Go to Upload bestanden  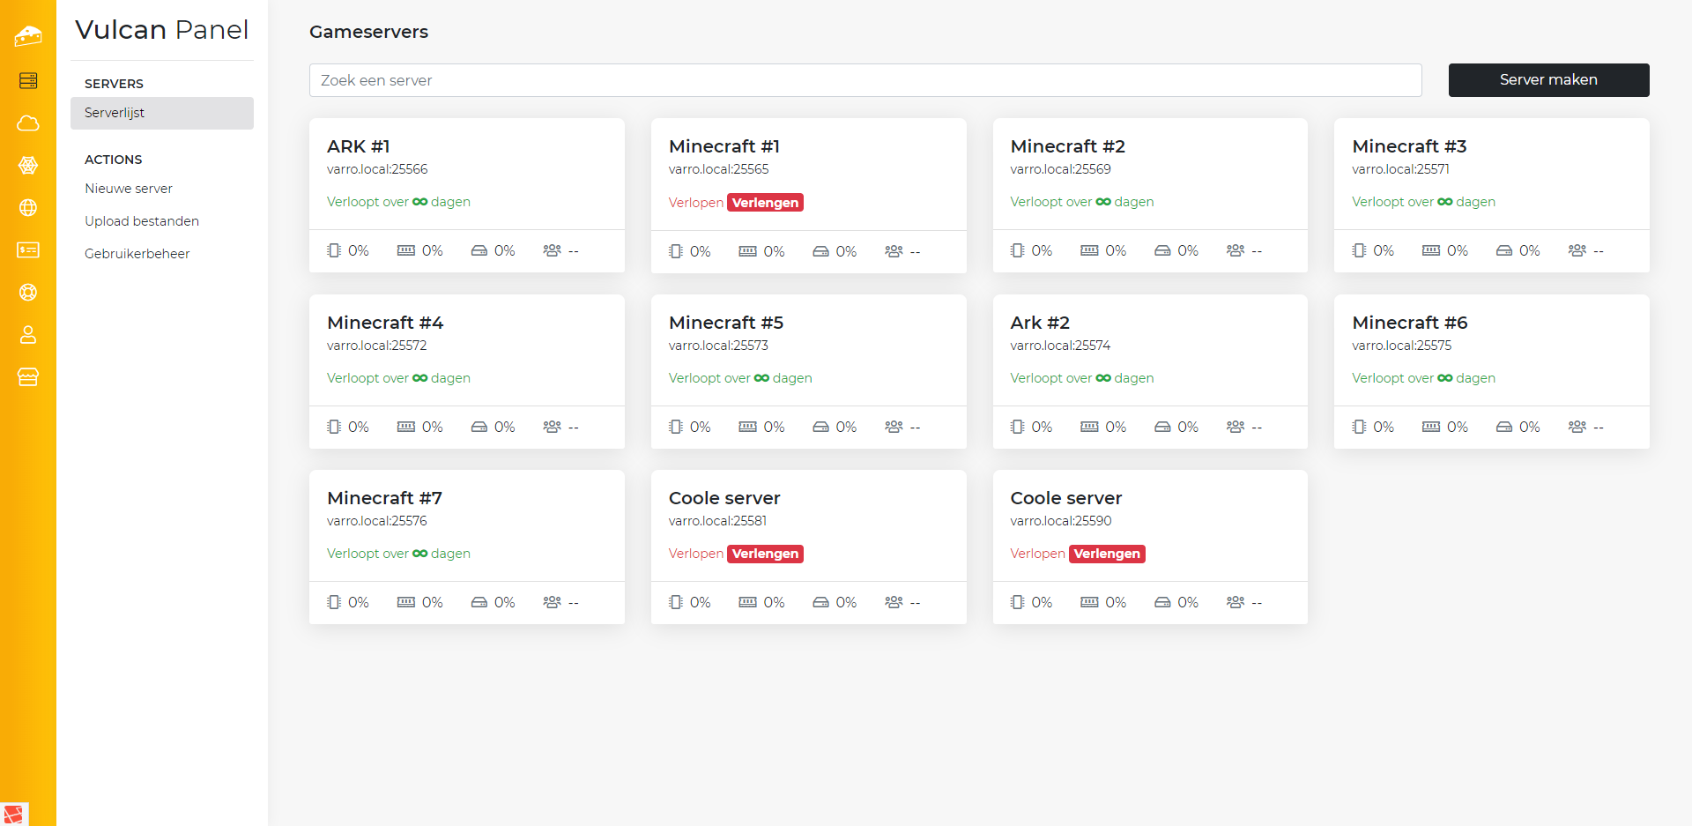point(142,221)
